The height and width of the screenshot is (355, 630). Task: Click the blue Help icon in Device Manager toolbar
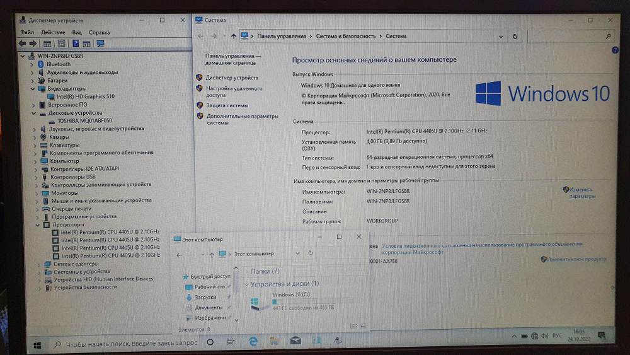pos(75,44)
